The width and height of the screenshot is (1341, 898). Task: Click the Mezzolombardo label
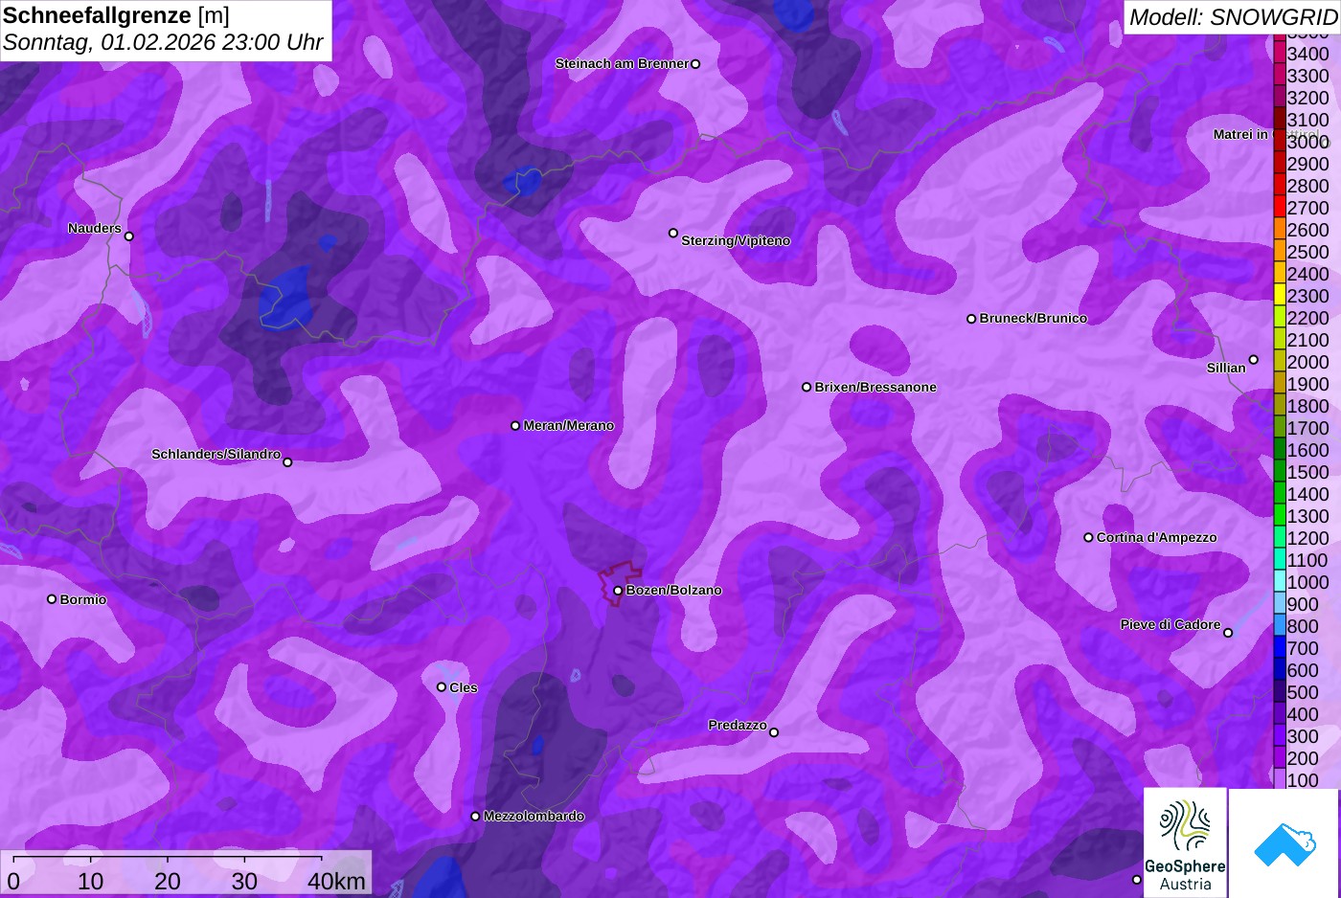tap(534, 817)
